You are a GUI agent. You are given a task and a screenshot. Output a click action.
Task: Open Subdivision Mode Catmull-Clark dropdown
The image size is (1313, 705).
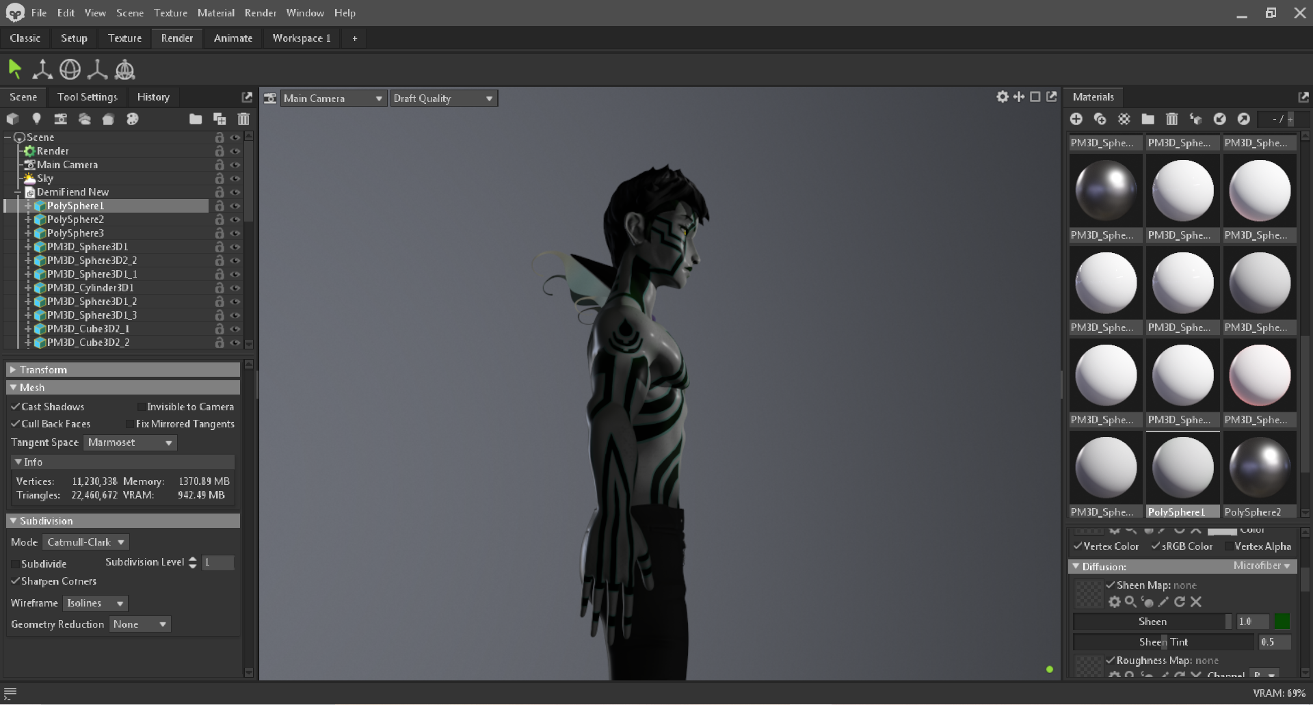pyautogui.click(x=85, y=542)
